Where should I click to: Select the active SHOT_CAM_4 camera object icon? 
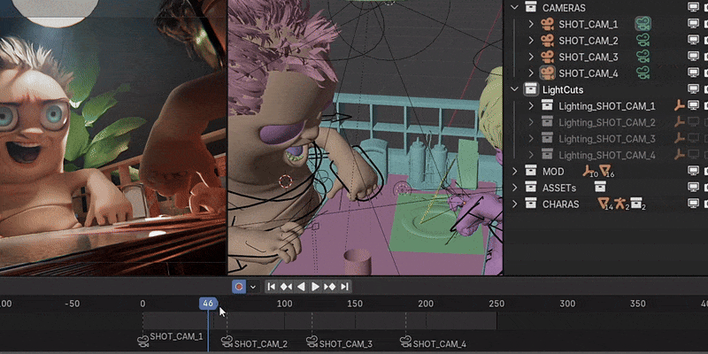(x=547, y=73)
